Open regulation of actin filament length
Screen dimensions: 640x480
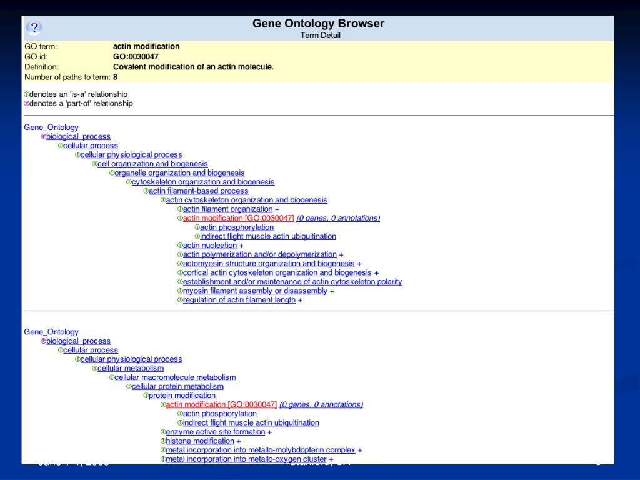click(239, 300)
